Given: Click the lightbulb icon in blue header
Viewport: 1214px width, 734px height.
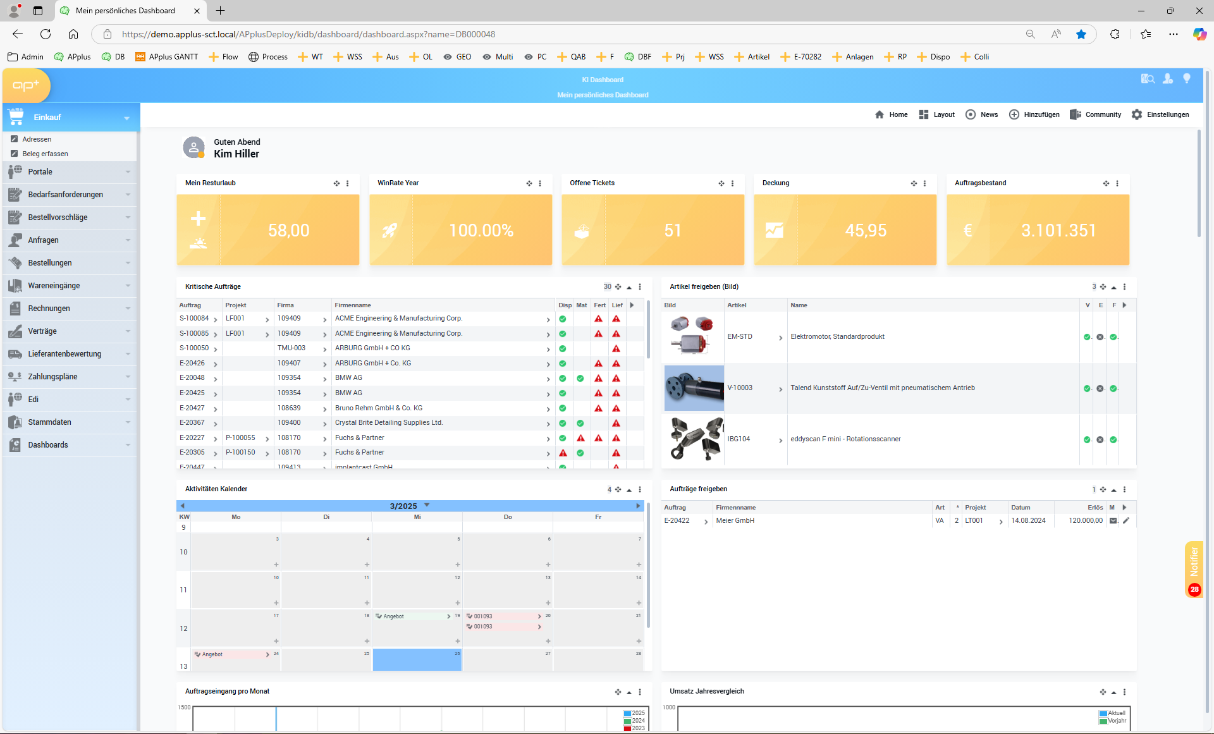Looking at the screenshot, I should click(x=1187, y=79).
